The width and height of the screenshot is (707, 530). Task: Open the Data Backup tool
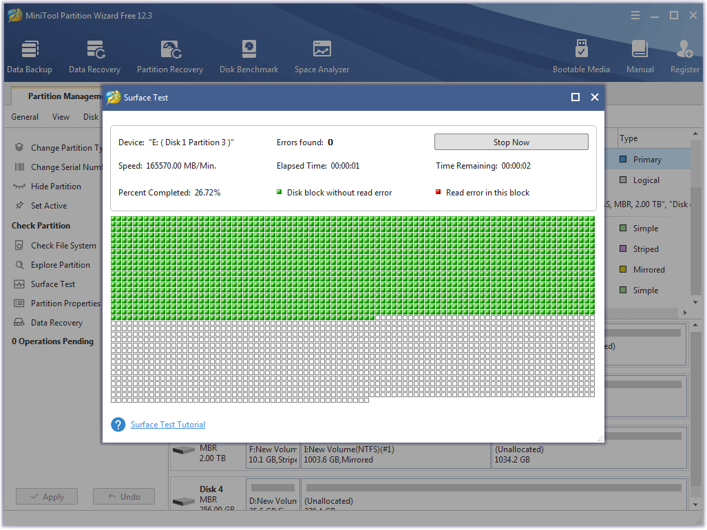point(30,56)
